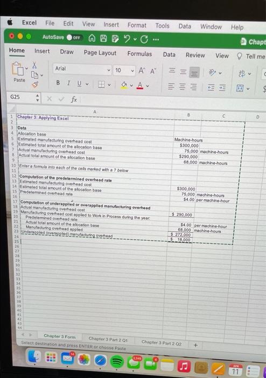Open the Insert ribbon tab
The width and height of the screenshot is (266, 378).
[42, 51]
